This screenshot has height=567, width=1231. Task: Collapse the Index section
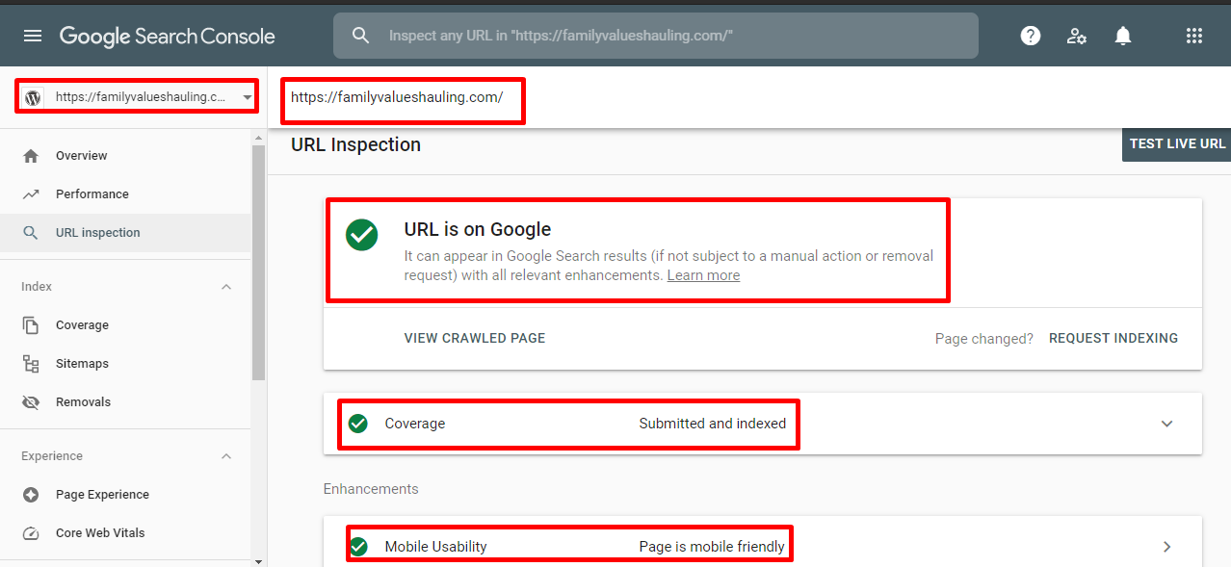click(226, 287)
